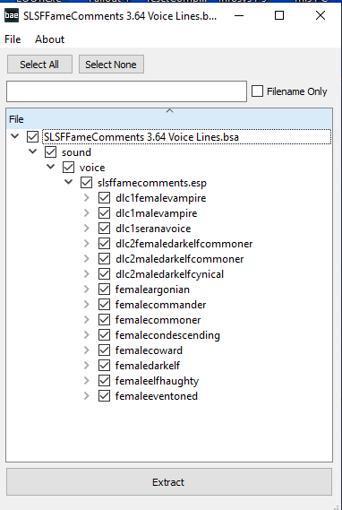342x510 pixels.
Task: Uncheck the dlc1femalevampire checkbox
Action: (104, 198)
